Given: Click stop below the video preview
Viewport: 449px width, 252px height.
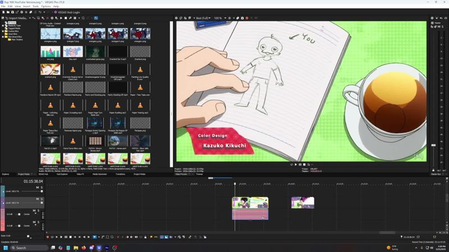Looking at the screenshot, I should point(304,165).
